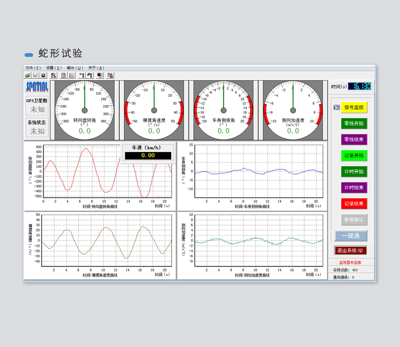The image size is (400, 347).
Task: Click the open folder toolbar icon
Action: tap(27, 76)
